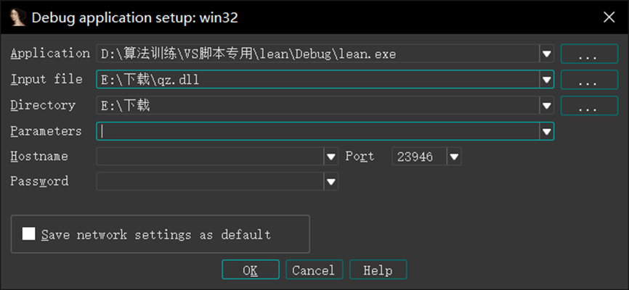629x290 pixels.
Task: Browse for Application file with ellipsis button
Action: 589,54
